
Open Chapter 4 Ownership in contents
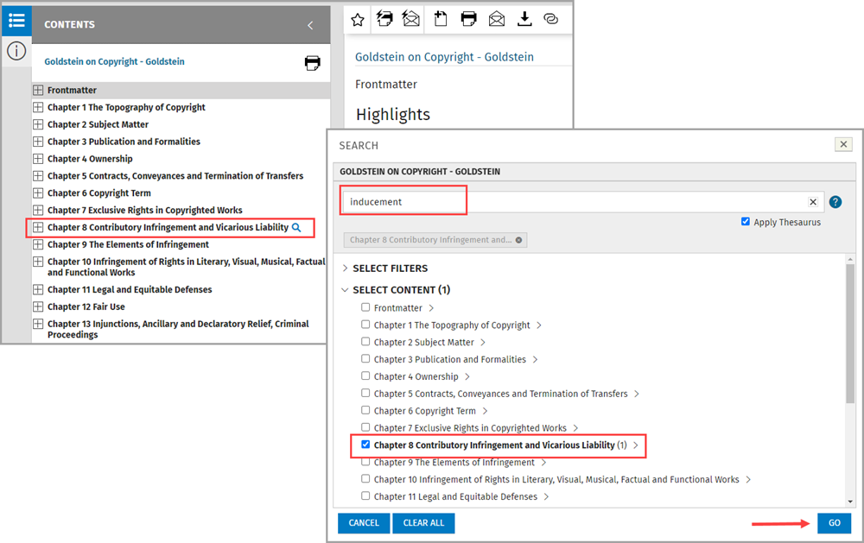pyautogui.click(x=90, y=159)
